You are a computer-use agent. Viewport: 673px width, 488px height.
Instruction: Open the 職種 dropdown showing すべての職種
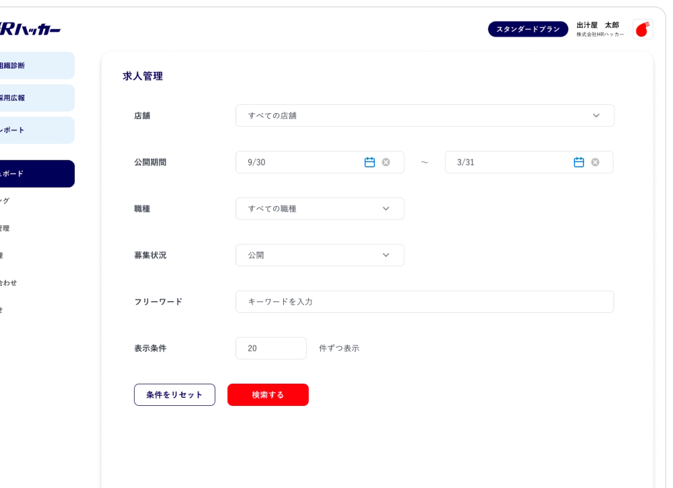coord(320,209)
